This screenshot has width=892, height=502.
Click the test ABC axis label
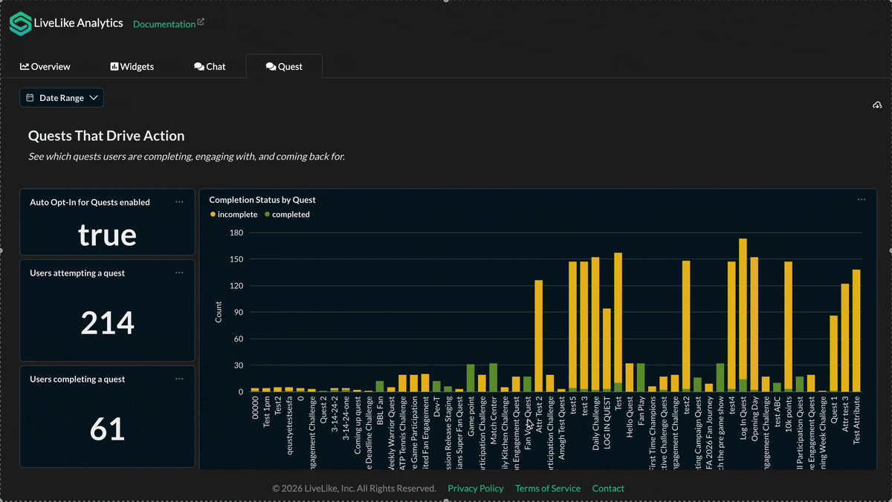[x=778, y=412]
